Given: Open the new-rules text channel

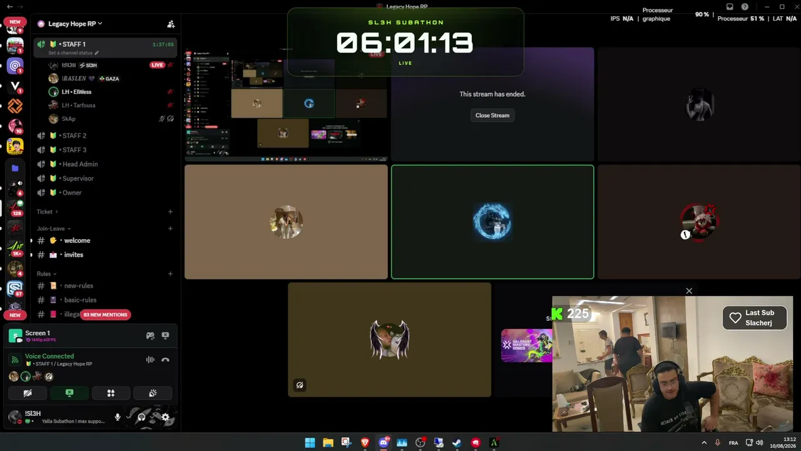Looking at the screenshot, I should click(x=105, y=286).
